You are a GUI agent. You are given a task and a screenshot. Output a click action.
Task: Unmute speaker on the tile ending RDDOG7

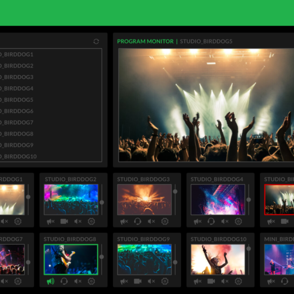(x=4, y=281)
